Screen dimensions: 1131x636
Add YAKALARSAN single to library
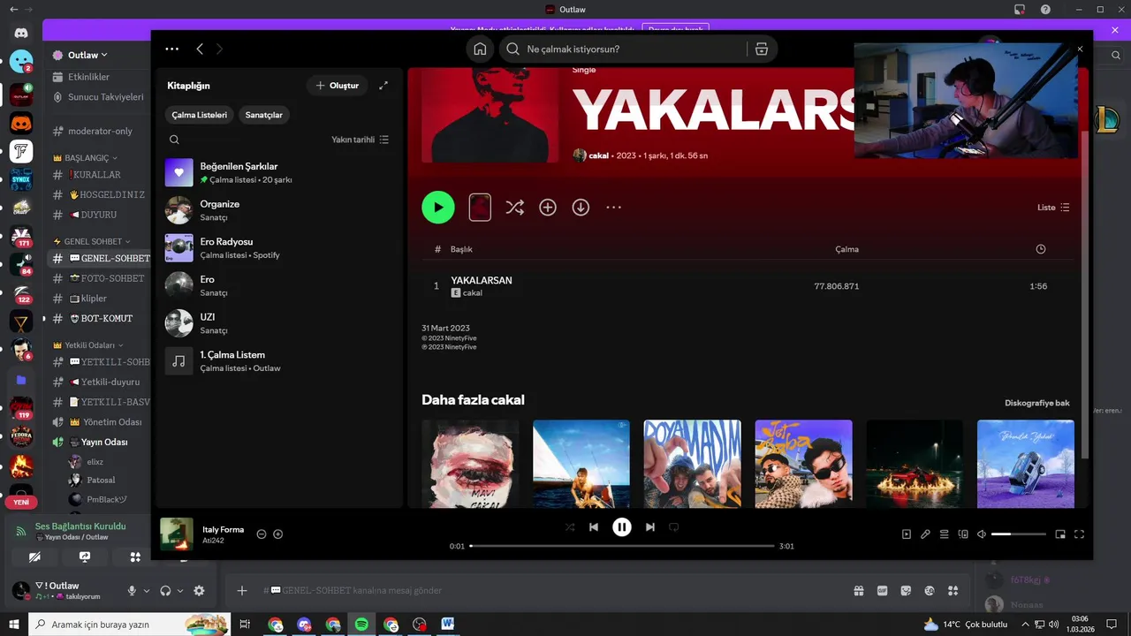point(548,208)
